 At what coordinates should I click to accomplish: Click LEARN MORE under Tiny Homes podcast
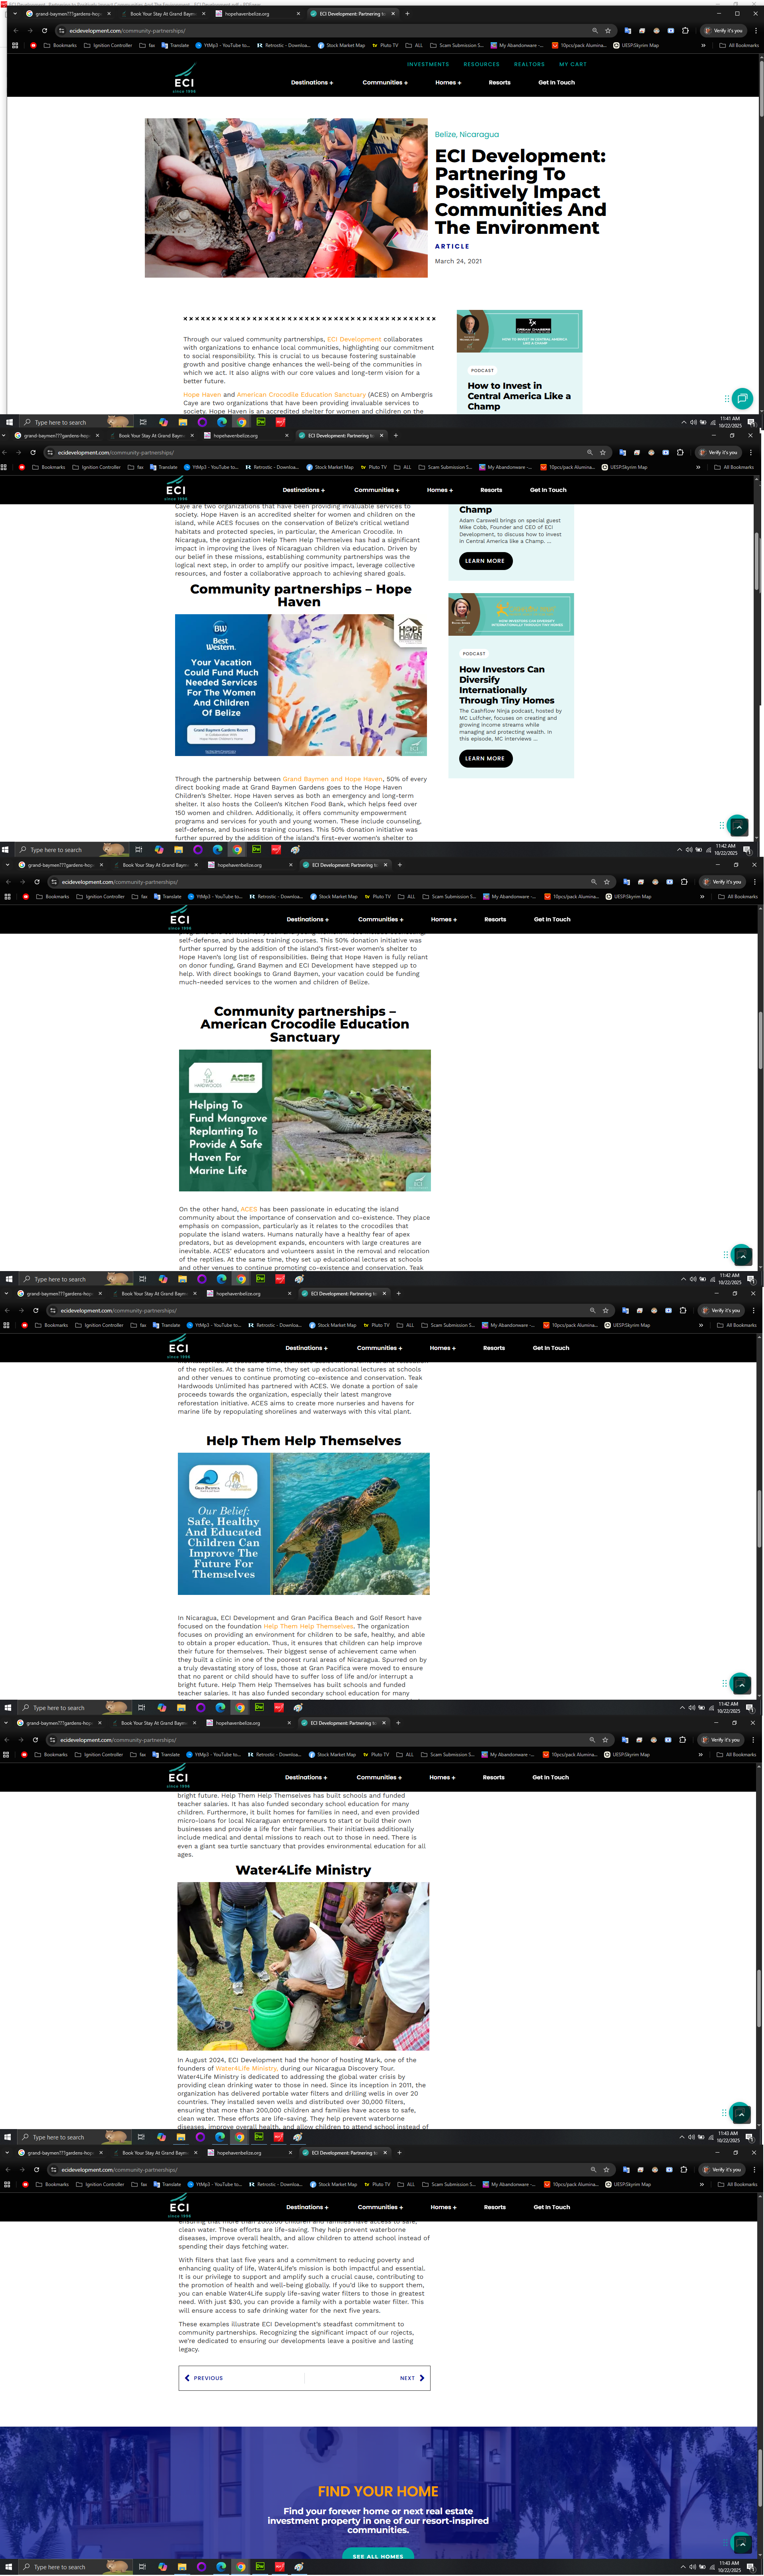[x=485, y=758]
